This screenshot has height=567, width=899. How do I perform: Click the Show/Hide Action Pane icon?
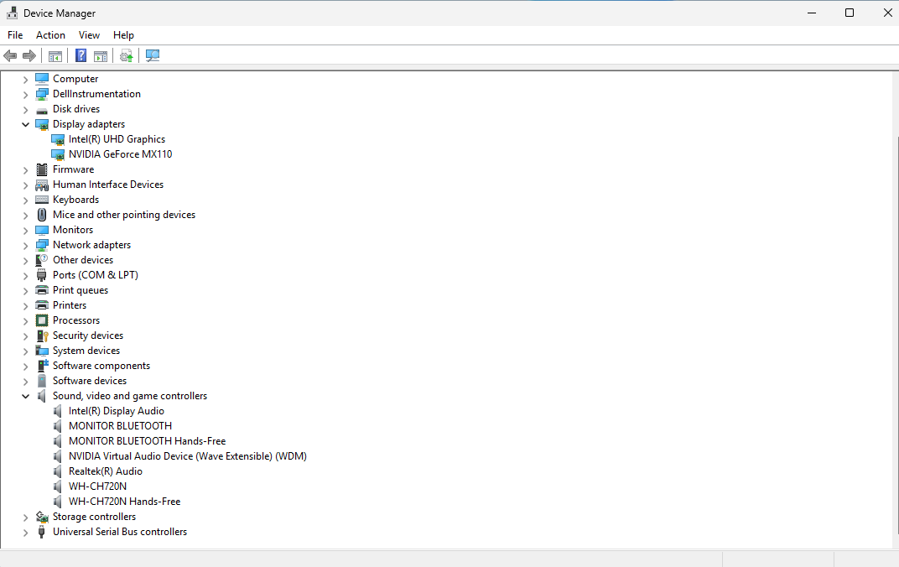[101, 55]
